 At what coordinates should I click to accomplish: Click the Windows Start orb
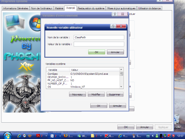pos(7,136)
